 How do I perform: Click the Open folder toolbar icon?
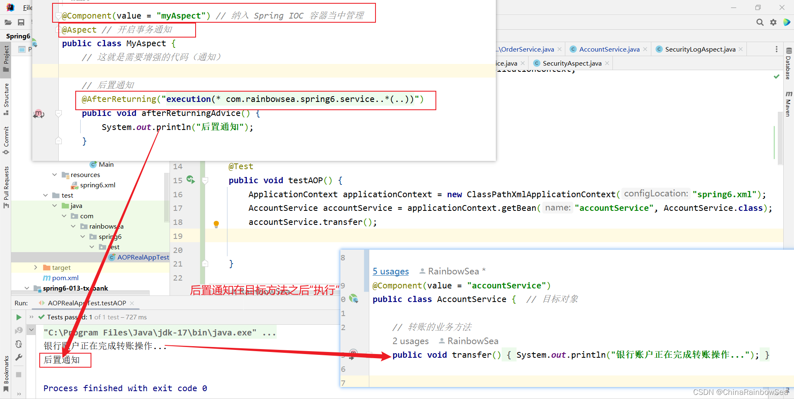tap(8, 22)
